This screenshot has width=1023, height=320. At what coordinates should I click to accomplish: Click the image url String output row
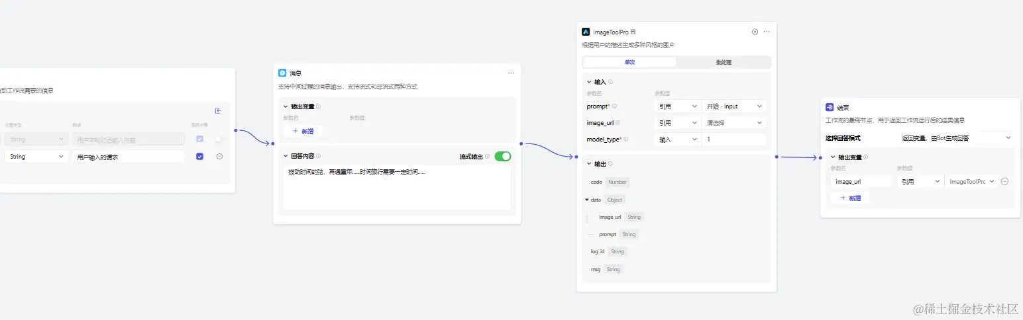(621, 217)
